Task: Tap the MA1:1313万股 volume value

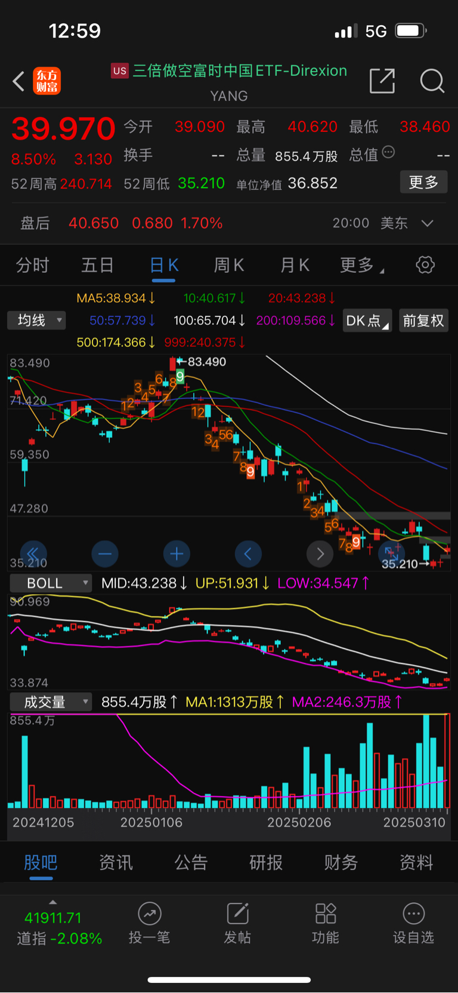Action: point(235,702)
